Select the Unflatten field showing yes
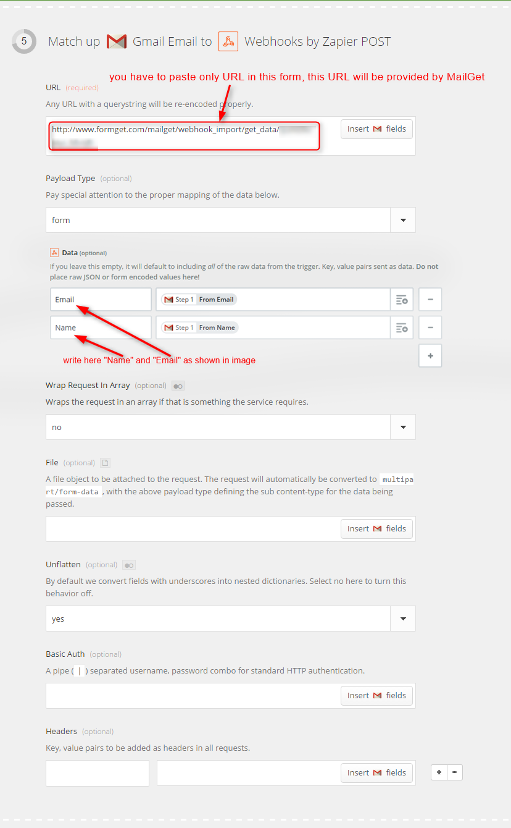 tap(218, 619)
